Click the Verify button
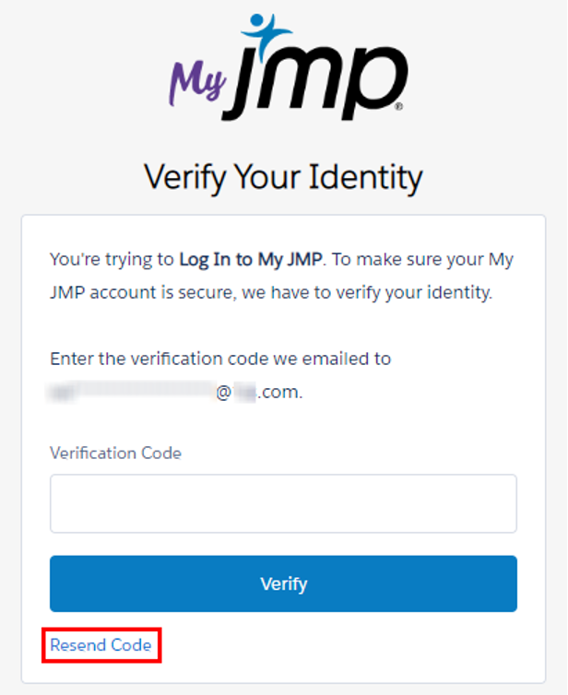 [x=283, y=583]
